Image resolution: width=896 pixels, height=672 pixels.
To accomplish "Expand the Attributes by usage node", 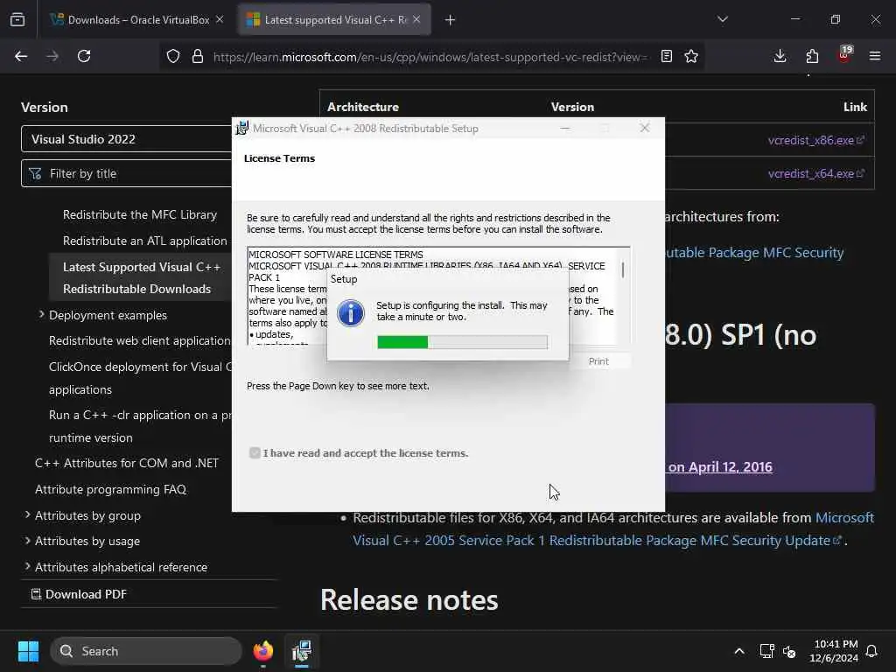I will coord(27,540).
